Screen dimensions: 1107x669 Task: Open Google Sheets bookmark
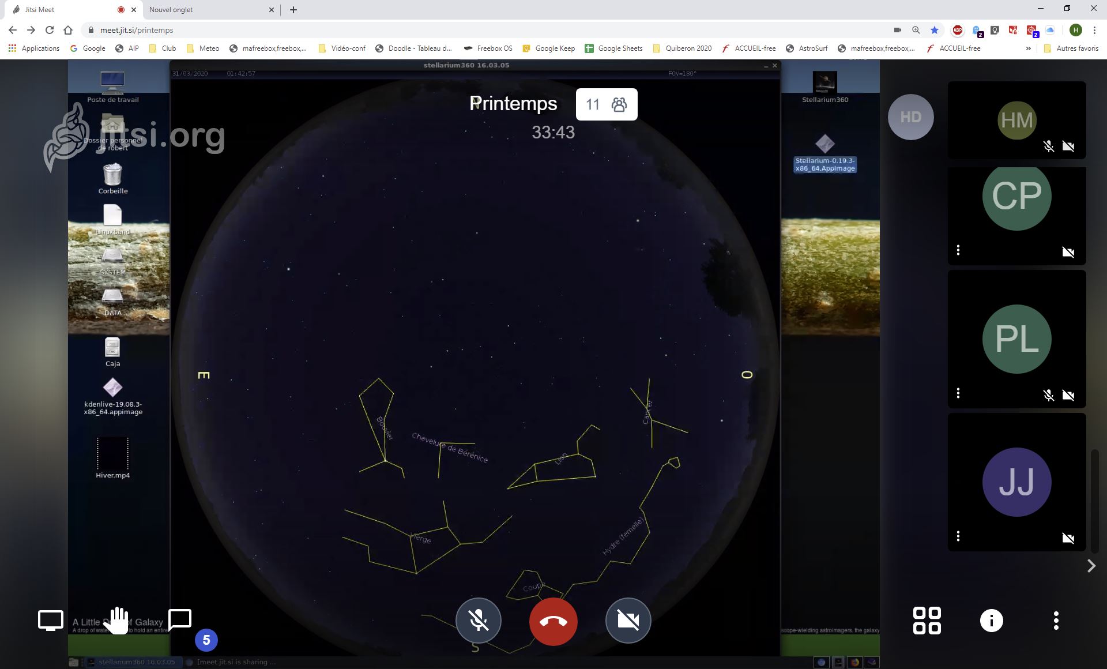[613, 48]
